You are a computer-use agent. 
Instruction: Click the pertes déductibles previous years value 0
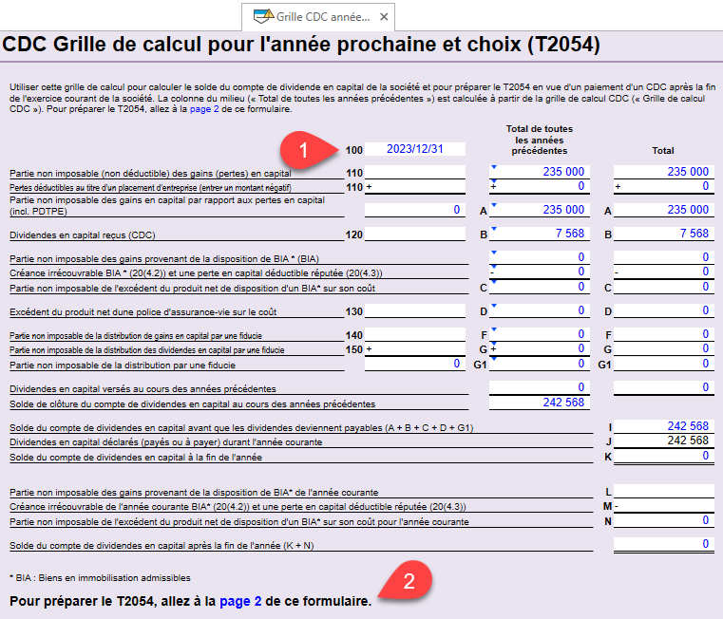(540, 186)
